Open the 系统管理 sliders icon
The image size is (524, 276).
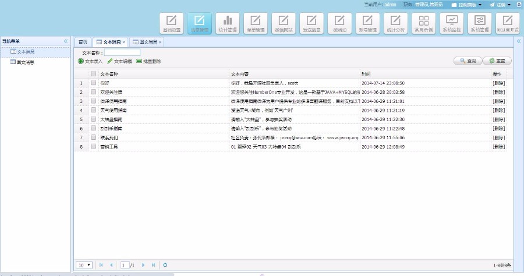click(480, 23)
